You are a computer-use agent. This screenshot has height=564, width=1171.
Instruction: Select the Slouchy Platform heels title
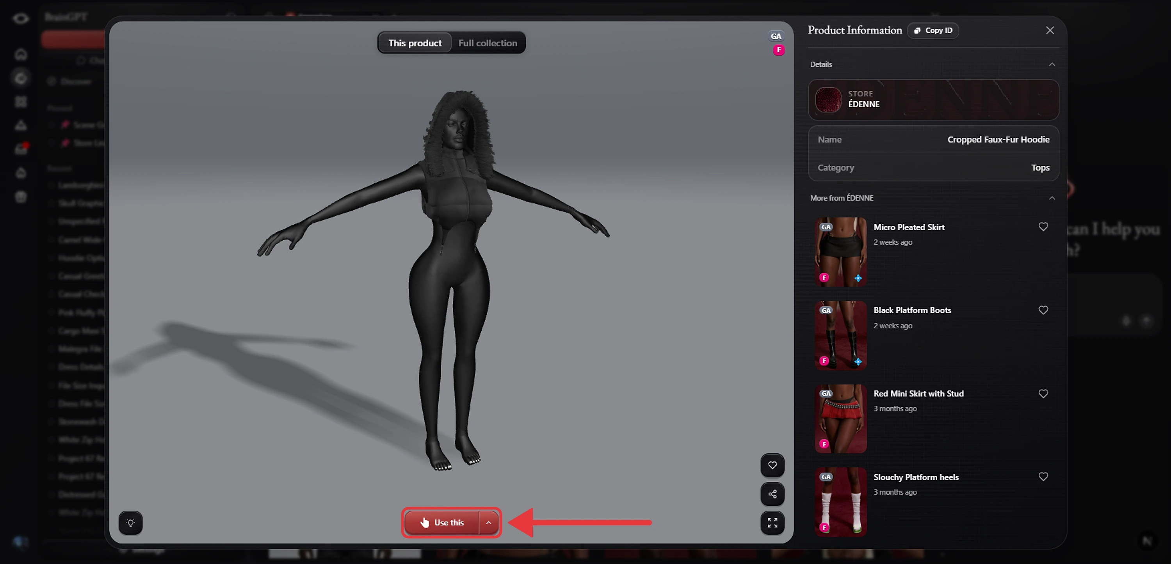(916, 477)
